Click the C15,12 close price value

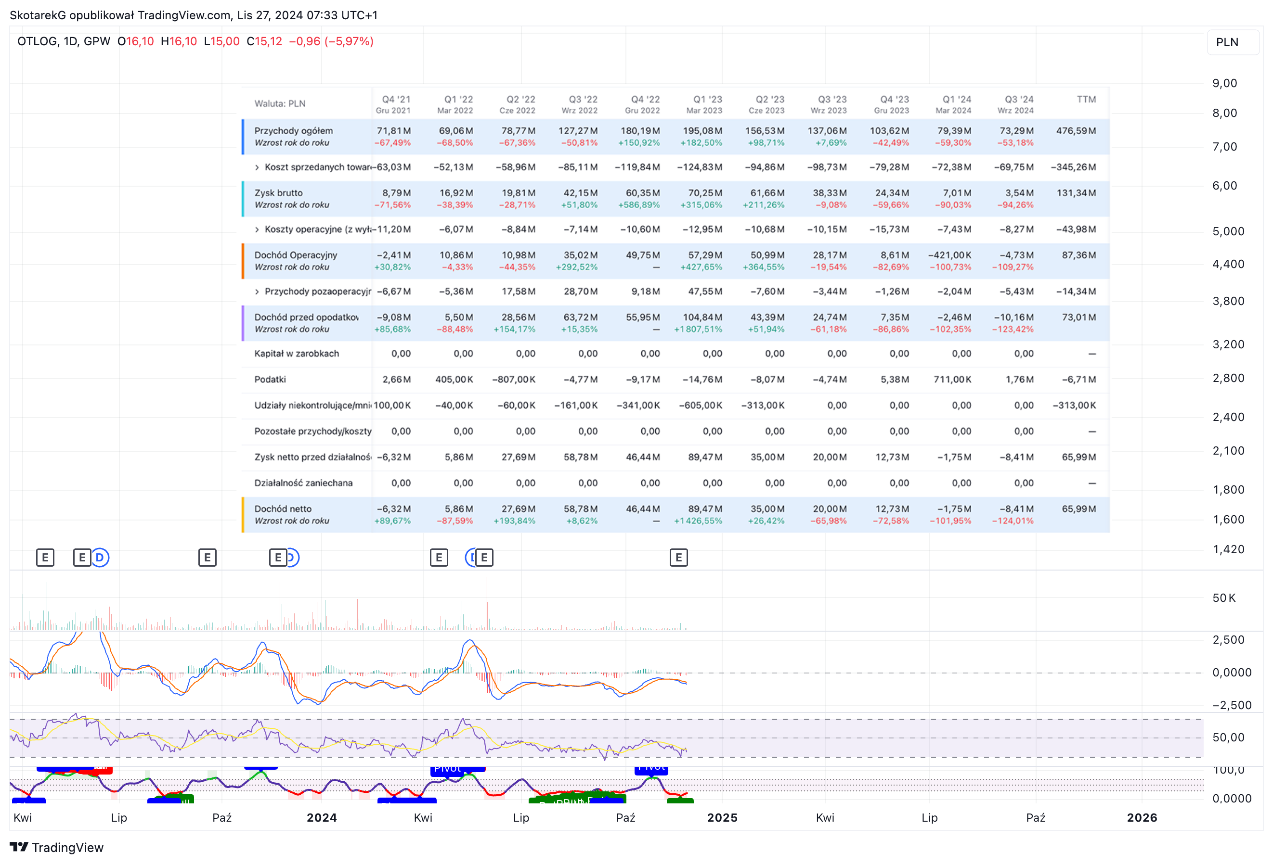[x=264, y=41]
